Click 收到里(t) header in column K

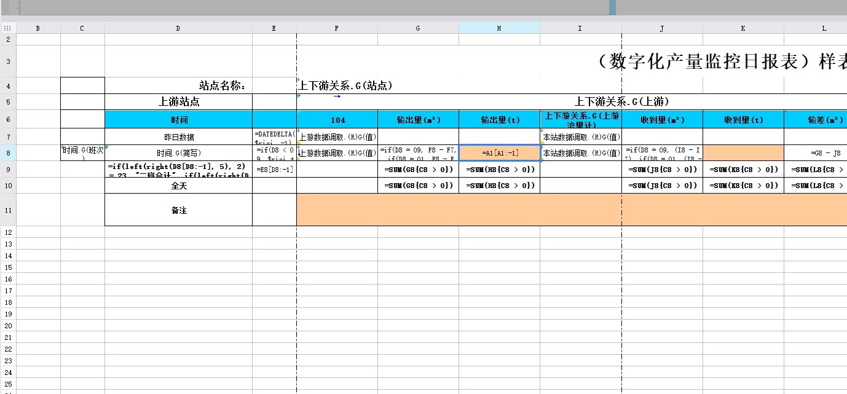coord(743,119)
